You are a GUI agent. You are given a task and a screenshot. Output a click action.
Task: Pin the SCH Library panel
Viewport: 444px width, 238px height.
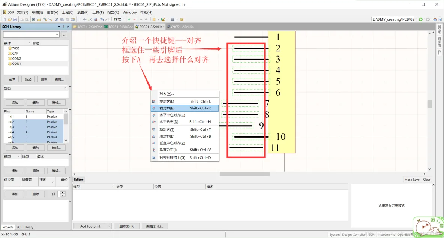coord(64,27)
